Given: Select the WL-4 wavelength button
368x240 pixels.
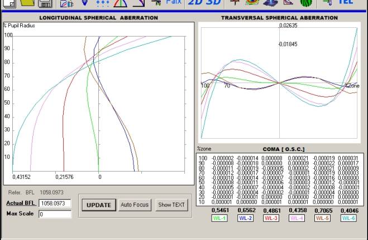Looking at the screenshot, I should (297, 218).
